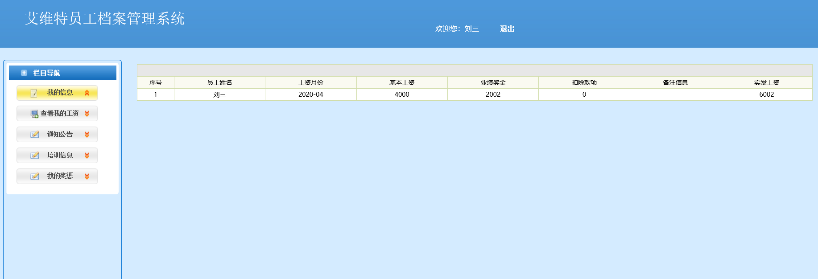This screenshot has height=279, width=818.
Task: Open the 通知公告 menu item
Action: [x=57, y=135]
